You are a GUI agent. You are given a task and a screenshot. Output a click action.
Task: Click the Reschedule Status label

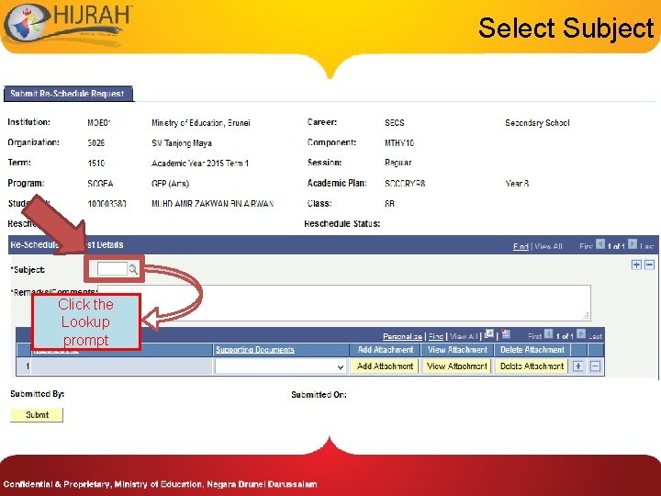[342, 223]
